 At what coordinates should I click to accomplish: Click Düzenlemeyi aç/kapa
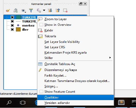coord(76,70)
